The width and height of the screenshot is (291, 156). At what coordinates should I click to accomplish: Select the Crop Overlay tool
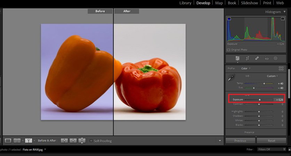pyautogui.click(x=248, y=58)
